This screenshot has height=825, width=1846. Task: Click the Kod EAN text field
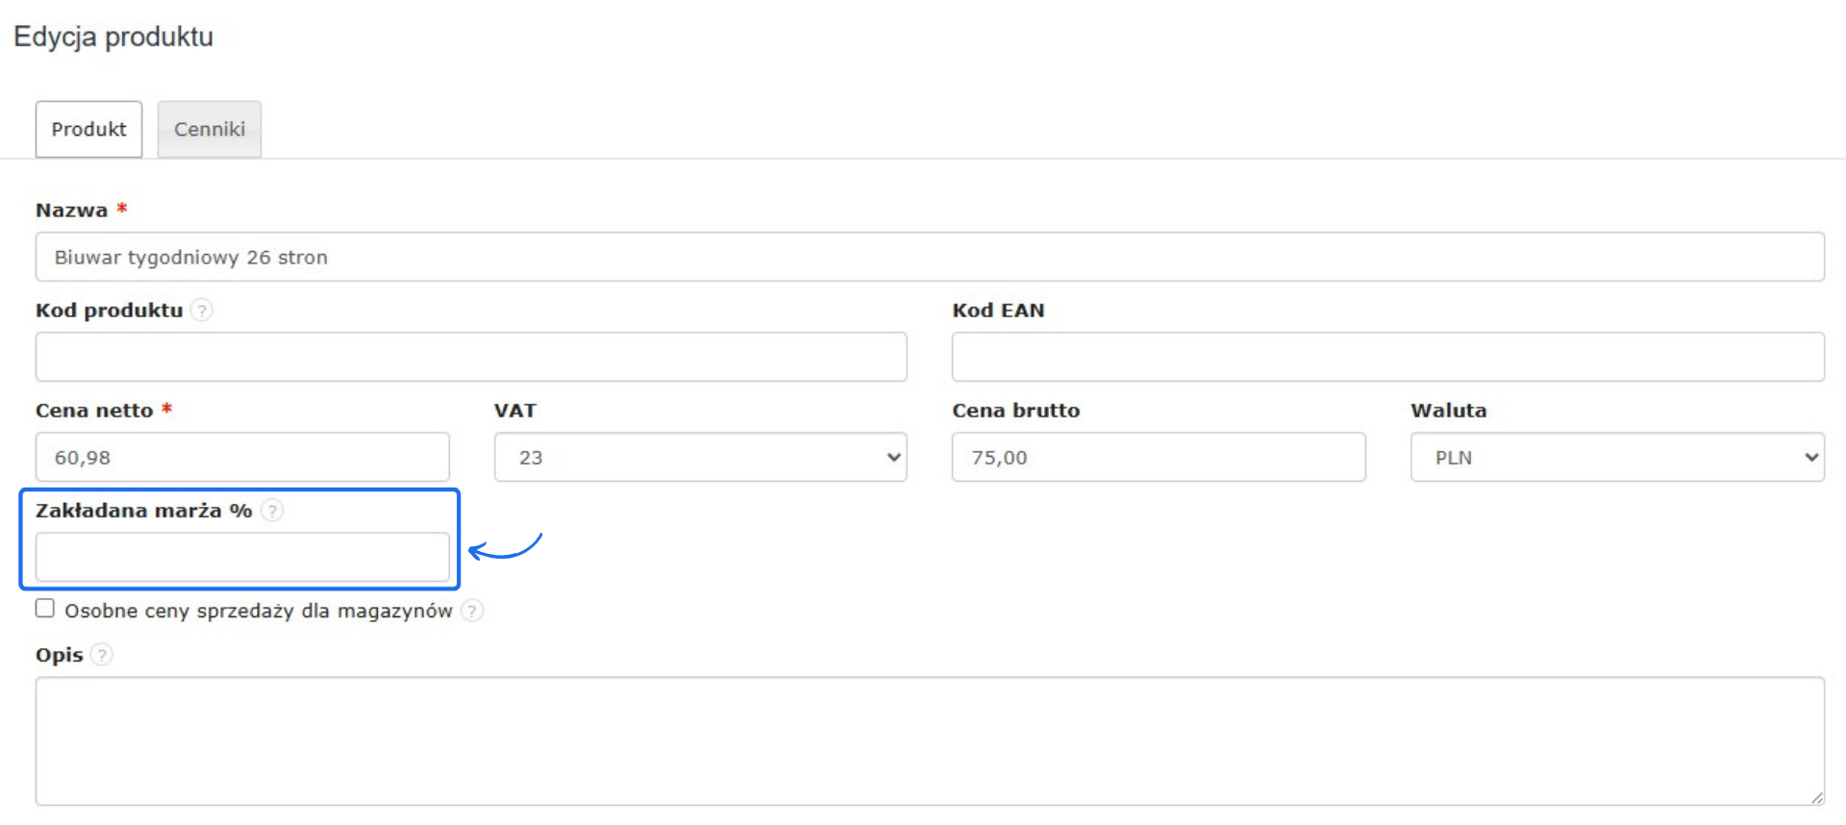[1387, 357]
